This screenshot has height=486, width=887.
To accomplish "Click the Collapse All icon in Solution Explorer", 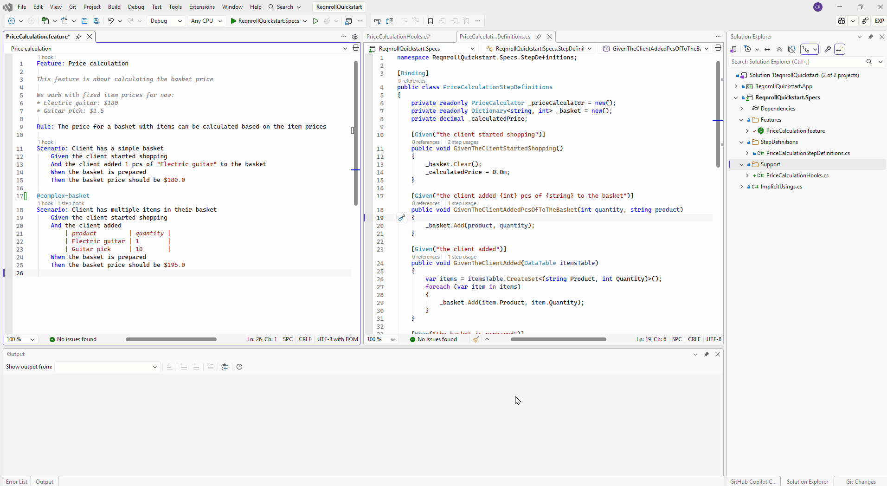I will pos(779,49).
